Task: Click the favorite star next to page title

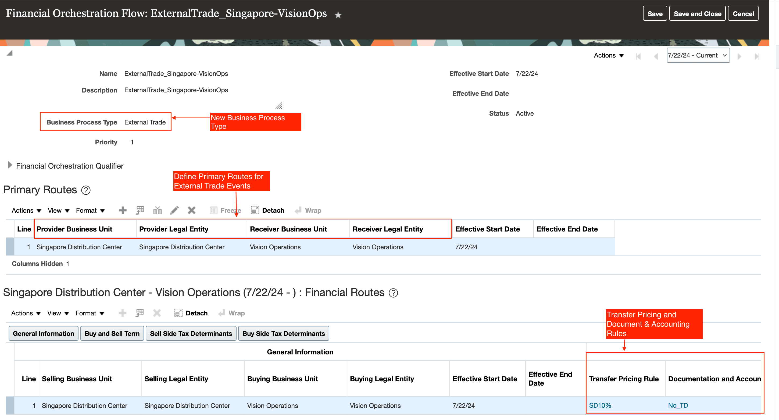Action: (x=338, y=15)
